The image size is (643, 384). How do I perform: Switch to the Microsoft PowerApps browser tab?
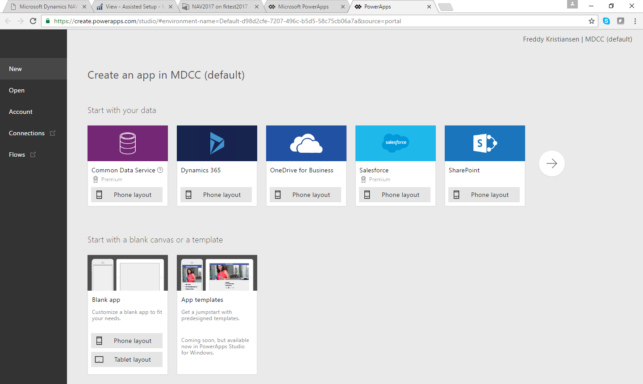(x=304, y=7)
